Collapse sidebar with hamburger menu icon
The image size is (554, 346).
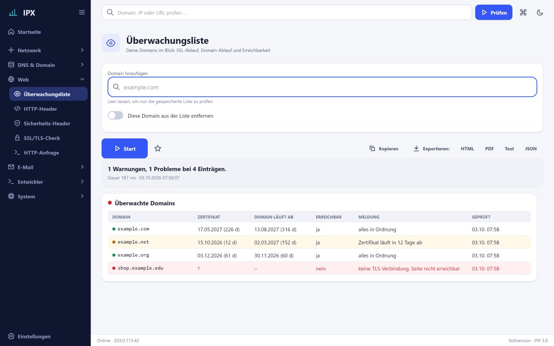point(82,12)
